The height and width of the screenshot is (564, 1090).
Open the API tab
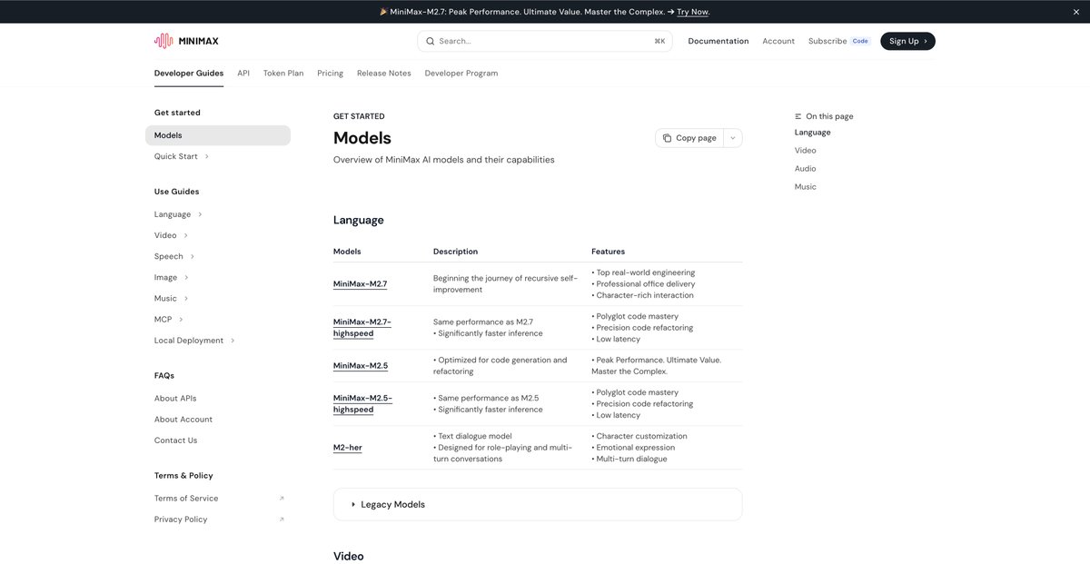243,73
